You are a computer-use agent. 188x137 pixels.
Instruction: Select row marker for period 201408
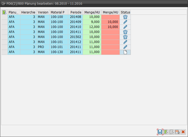pyautogui.click(x=4, y=17)
